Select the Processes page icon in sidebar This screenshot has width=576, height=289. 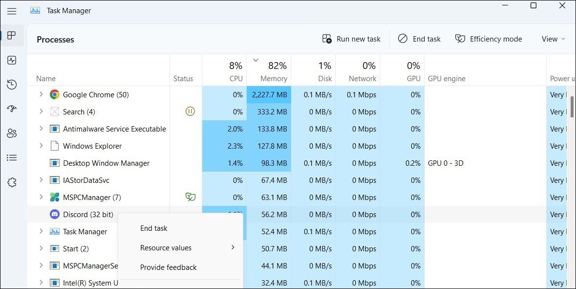(12, 36)
